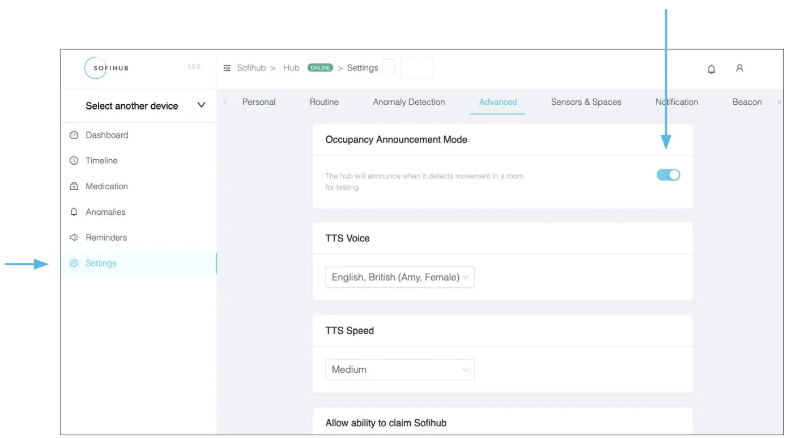The width and height of the screenshot is (788, 438).
Task: Open the TTS Voice dropdown
Action: 399,277
